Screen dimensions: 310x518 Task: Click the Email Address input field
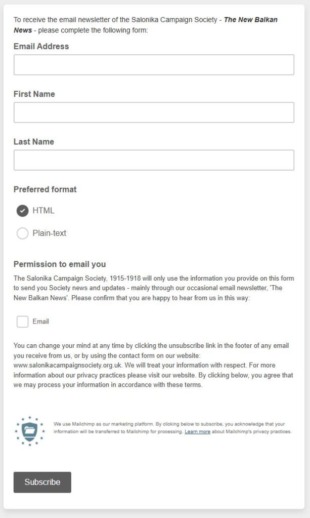(154, 65)
